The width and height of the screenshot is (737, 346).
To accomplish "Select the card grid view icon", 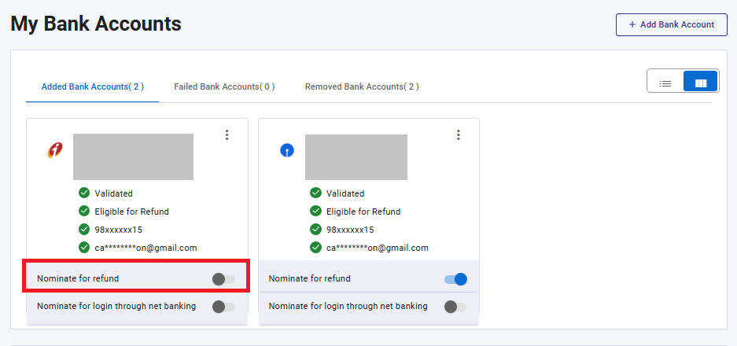I will tap(700, 82).
